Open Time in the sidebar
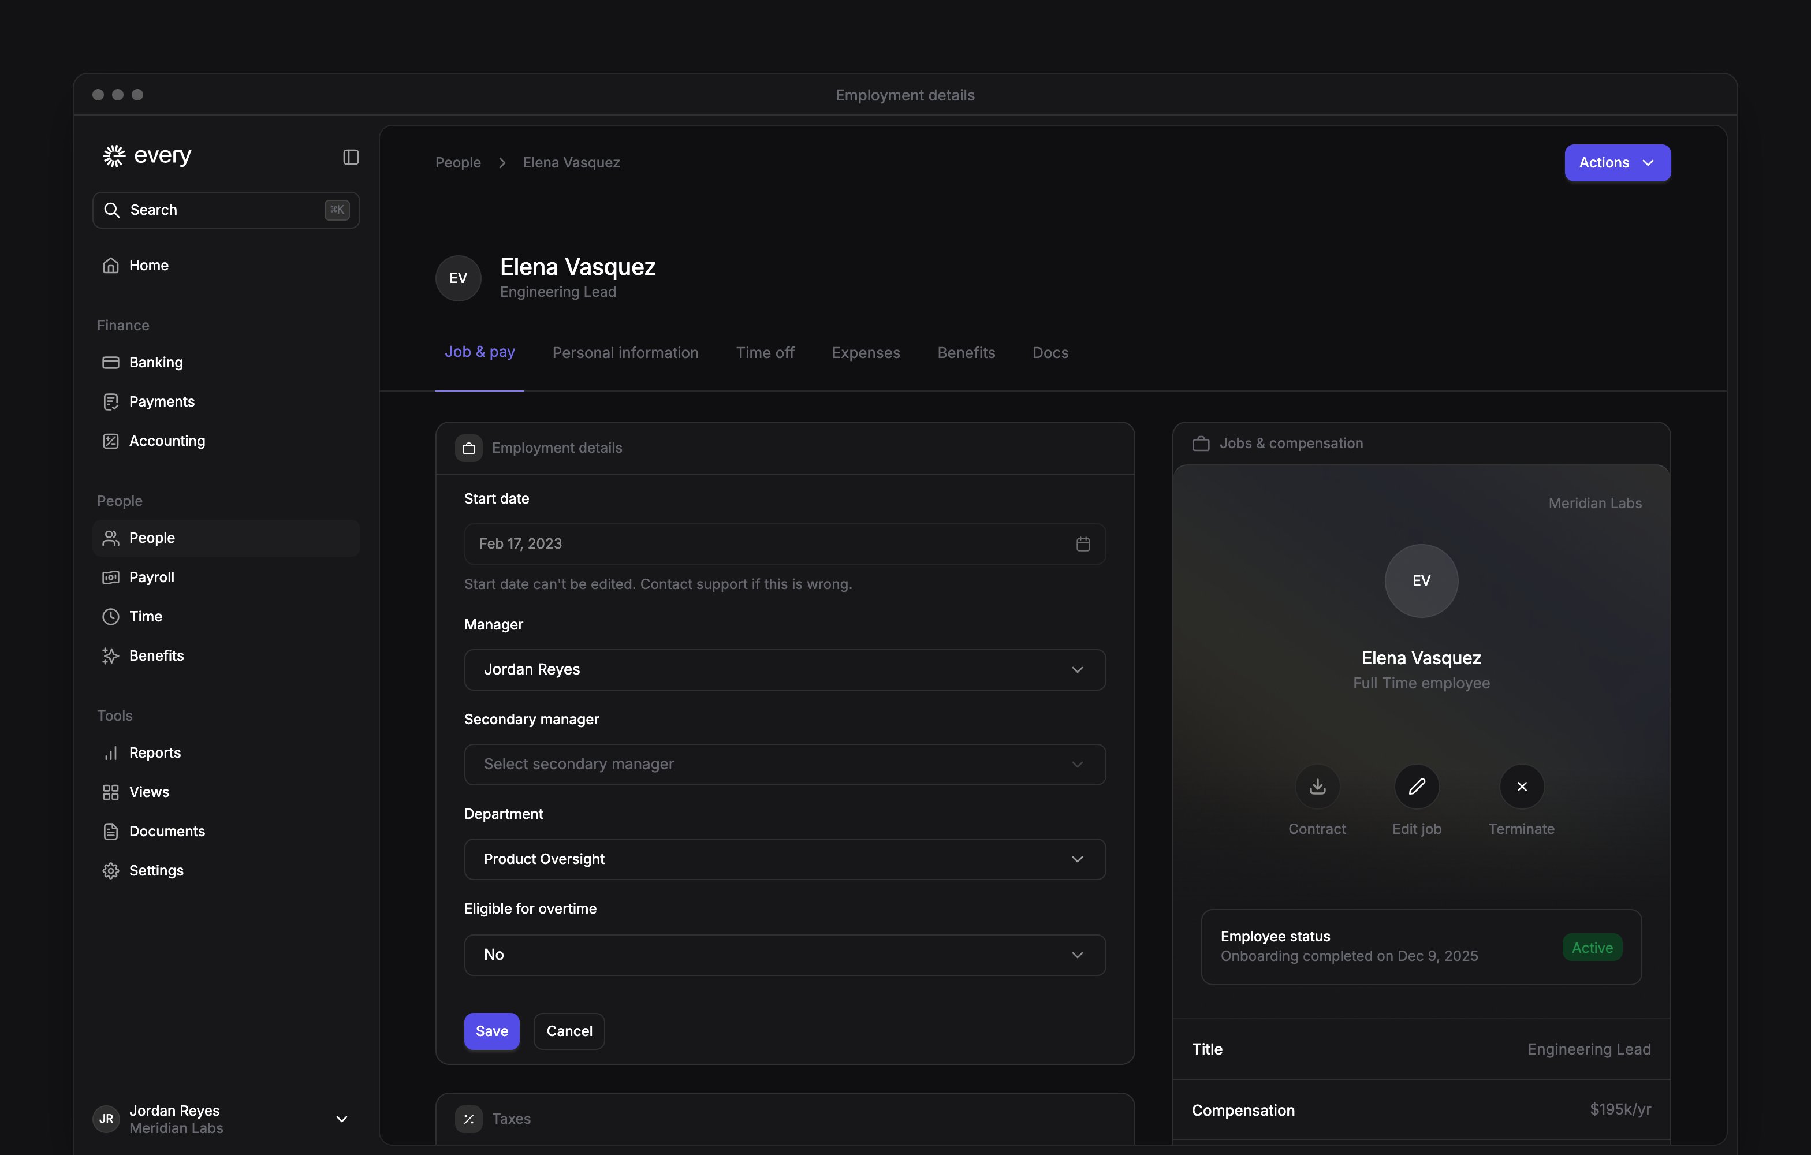This screenshot has height=1155, width=1811. coord(226,617)
